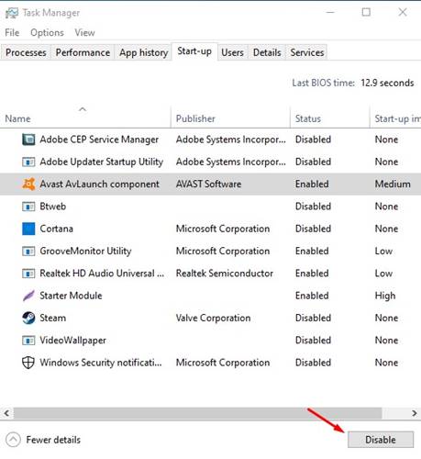
Task: Open the File menu
Action: pos(12,33)
